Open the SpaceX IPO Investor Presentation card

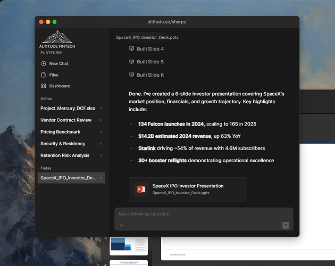(187, 189)
